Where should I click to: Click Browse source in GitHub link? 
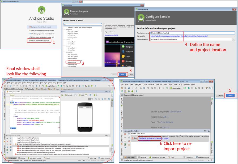(x=111, y=35)
